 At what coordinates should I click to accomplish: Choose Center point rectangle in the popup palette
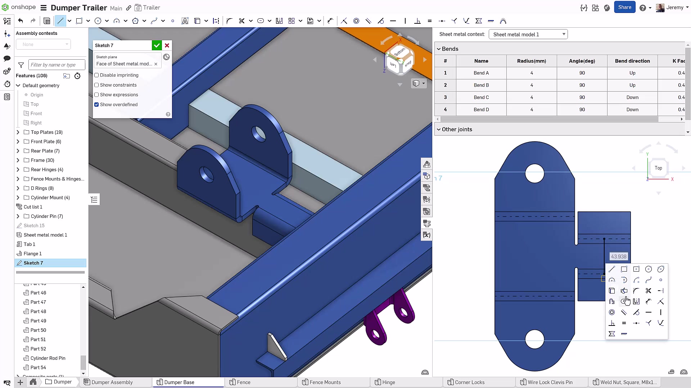636,269
